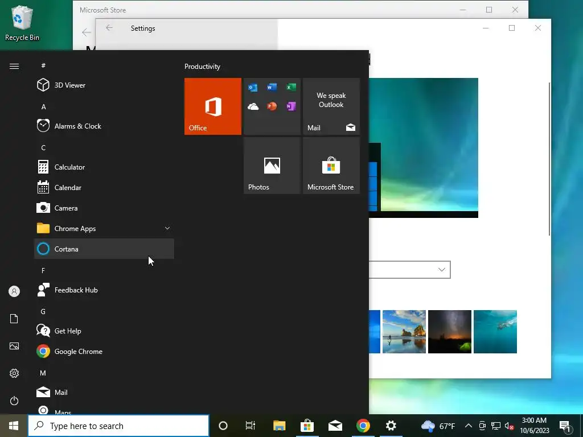583x437 pixels.
Task: Launch Alarms & Clock app
Action: pyautogui.click(x=104, y=126)
